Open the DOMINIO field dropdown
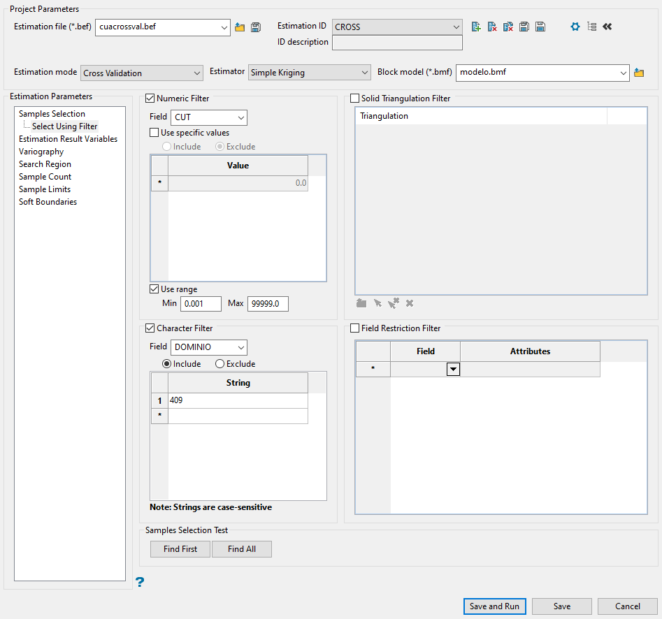 (209, 347)
